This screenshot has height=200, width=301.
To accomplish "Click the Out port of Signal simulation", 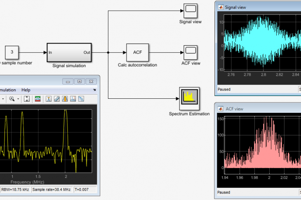I will click(87, 53).
